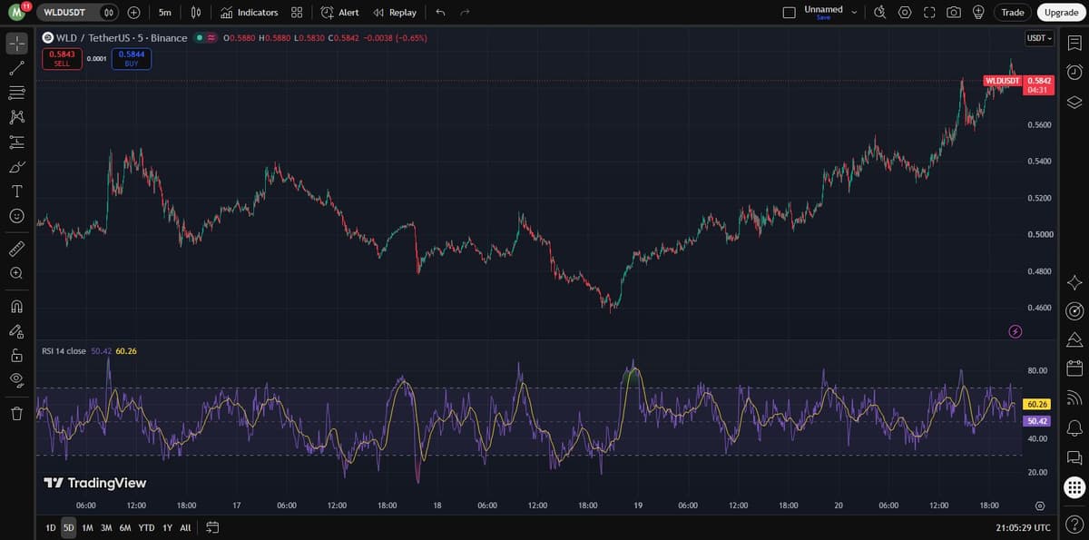Select the zoom in tool
1089x540 pixels.
pos(16,272)
